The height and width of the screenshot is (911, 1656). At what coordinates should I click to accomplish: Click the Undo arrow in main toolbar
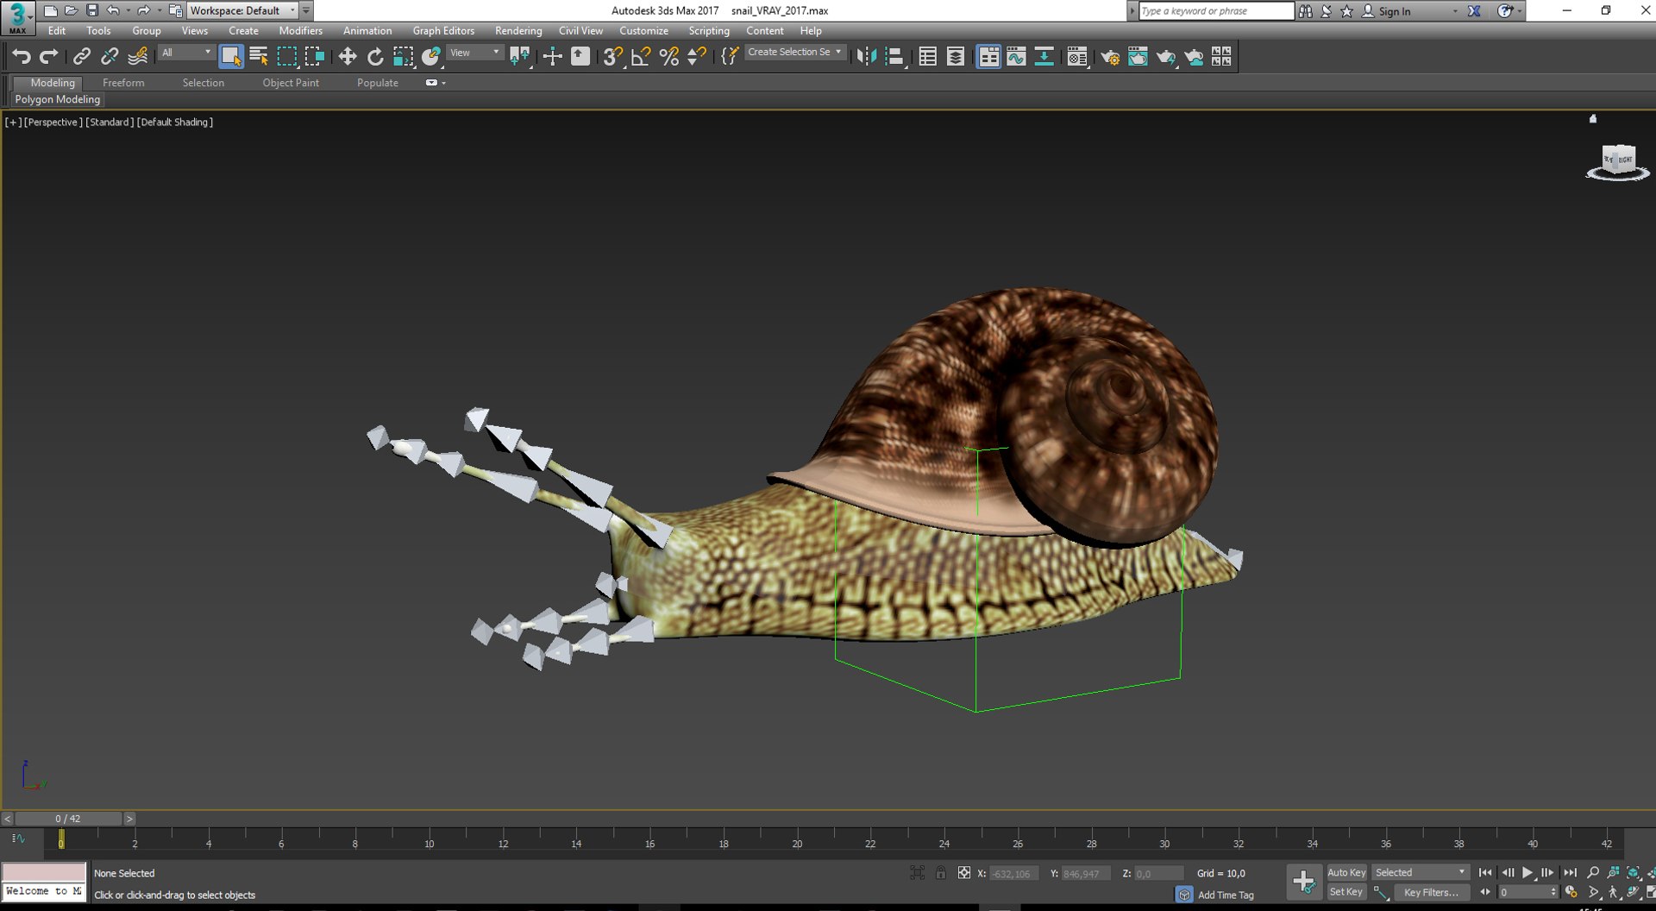[x=22, y=57]
